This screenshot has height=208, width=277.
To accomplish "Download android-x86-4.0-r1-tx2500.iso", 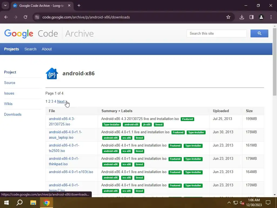I will pyautogui.click(x=64, y=148).
